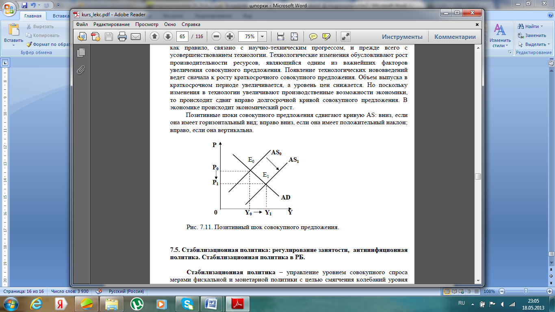Screen dimensions: 555x312
Task: Click the Create PDF online icon
Action: 95,37
